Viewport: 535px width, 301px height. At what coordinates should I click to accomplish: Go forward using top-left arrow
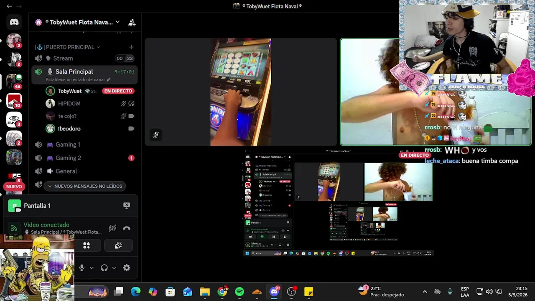[19, 6]
